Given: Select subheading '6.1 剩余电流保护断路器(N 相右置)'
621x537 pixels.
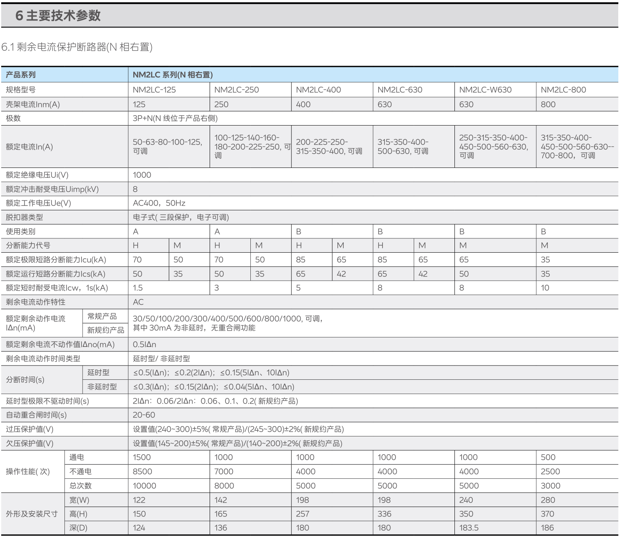Looking at the screenshot, I should click(77, 47).
